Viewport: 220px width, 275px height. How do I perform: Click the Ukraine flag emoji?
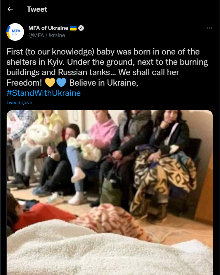tap(73, 28)
